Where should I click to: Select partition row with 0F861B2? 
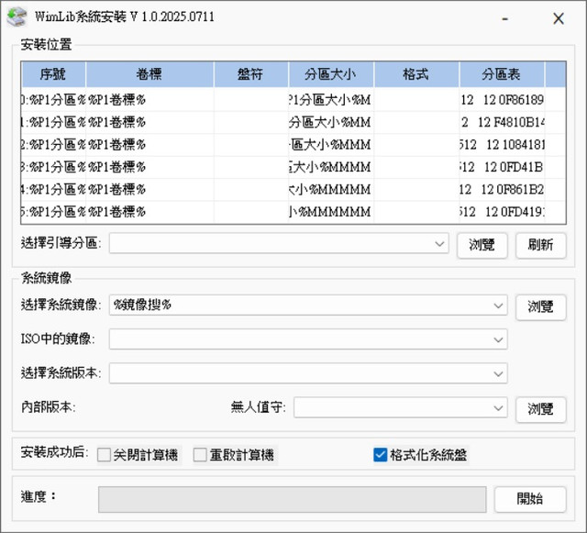(293, 190)
